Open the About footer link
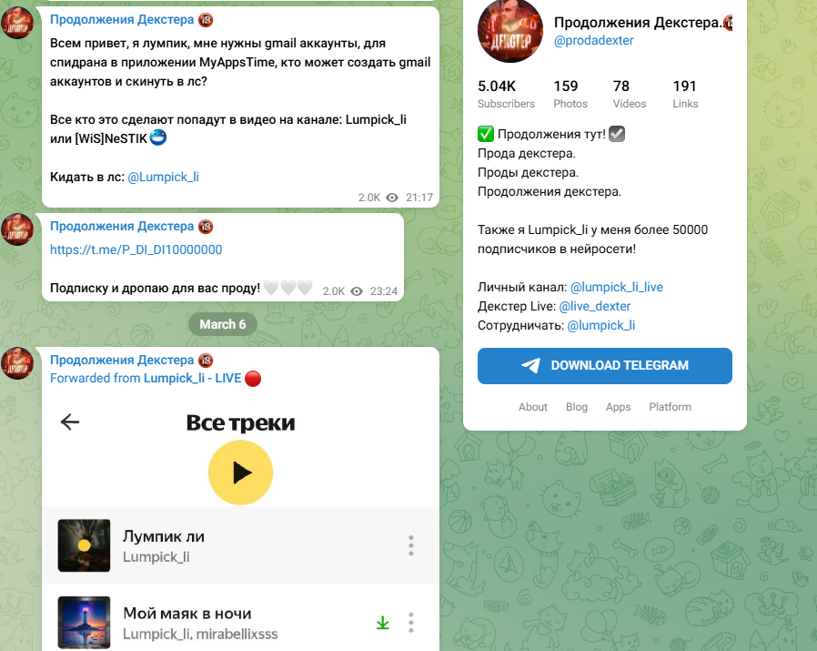817x651 pixels. point(532,407)
